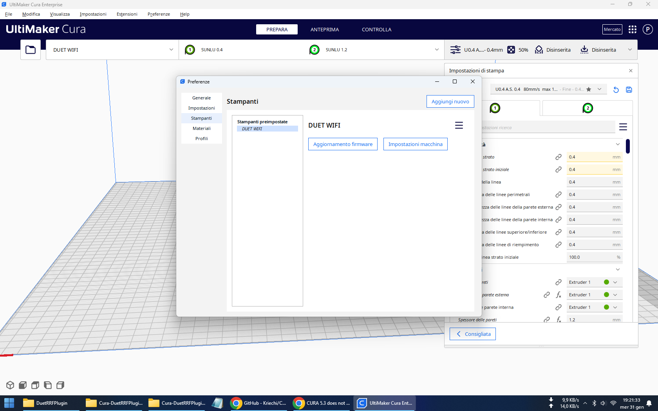This screenshot has height=411, width=658.
Task: Select the Generale preferences category
Action: (x=202, y=98)
